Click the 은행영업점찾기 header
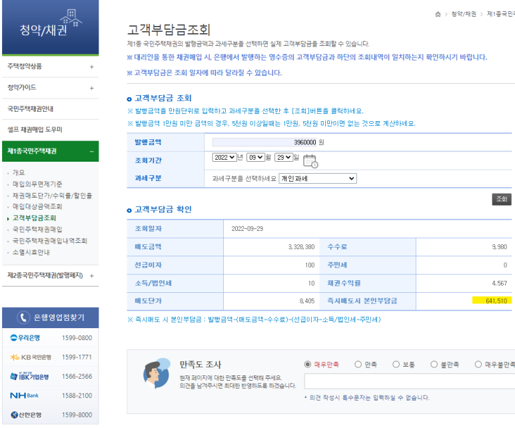The height and width of the screenshot is (428, 515). click(50, 318)
